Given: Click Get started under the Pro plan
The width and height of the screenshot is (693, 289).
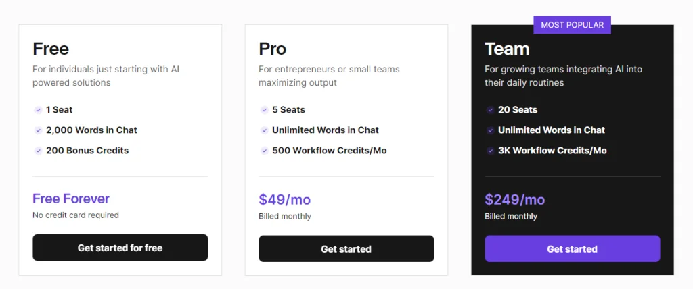Looking at the screenshot, I should pos(346,248).
